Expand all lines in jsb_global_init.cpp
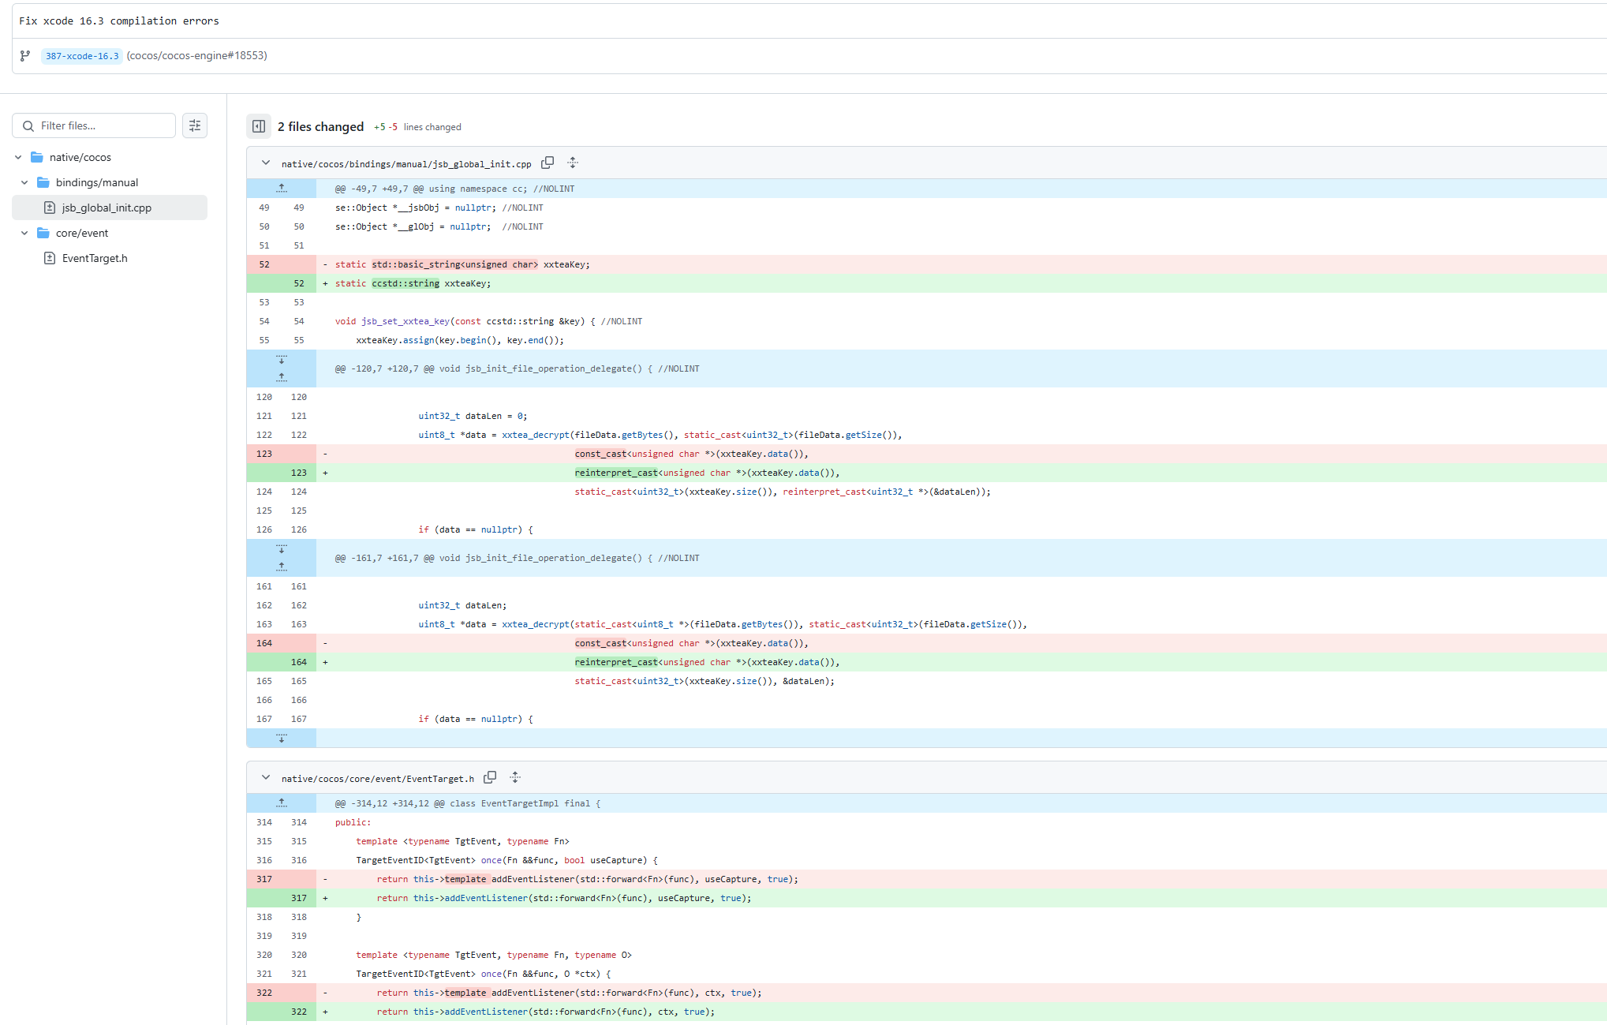This screenshot has width=1607, height=1025. tap(573, 163)
